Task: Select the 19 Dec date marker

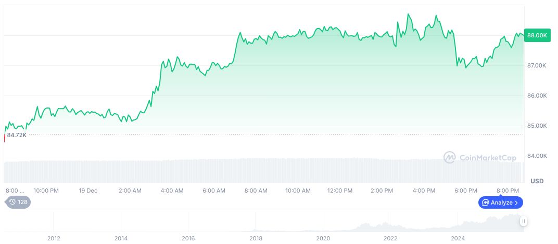Action: (88, 191)
